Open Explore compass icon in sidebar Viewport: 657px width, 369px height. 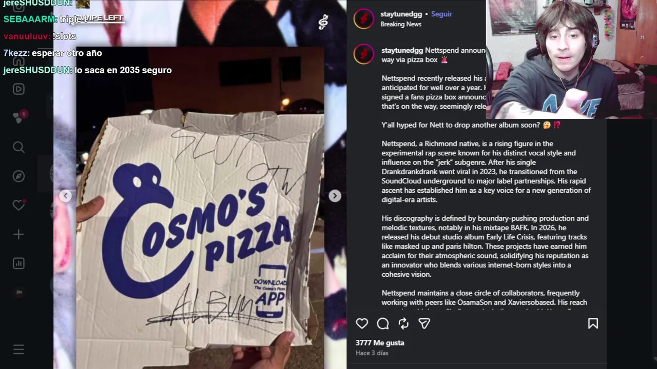tap(18, 176)
